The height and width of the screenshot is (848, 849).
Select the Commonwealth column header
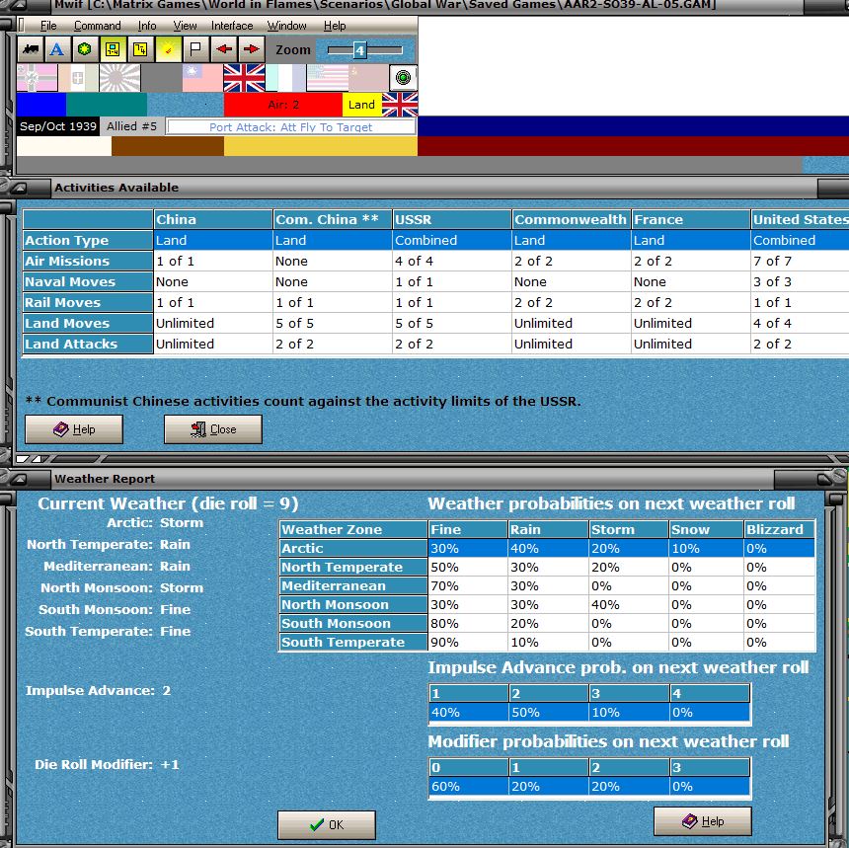(x=572, y=219)
